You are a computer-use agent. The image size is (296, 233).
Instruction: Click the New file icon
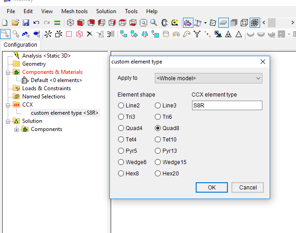click(x=5, y=23)
